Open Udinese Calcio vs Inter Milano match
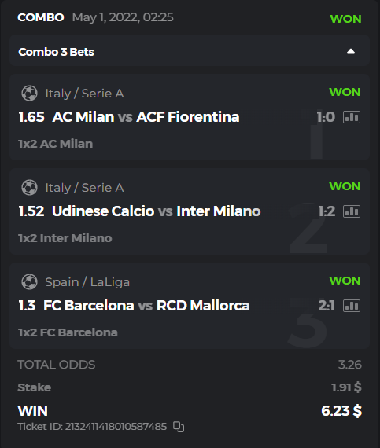Screen dimensions: 380x448 point(156,211)
